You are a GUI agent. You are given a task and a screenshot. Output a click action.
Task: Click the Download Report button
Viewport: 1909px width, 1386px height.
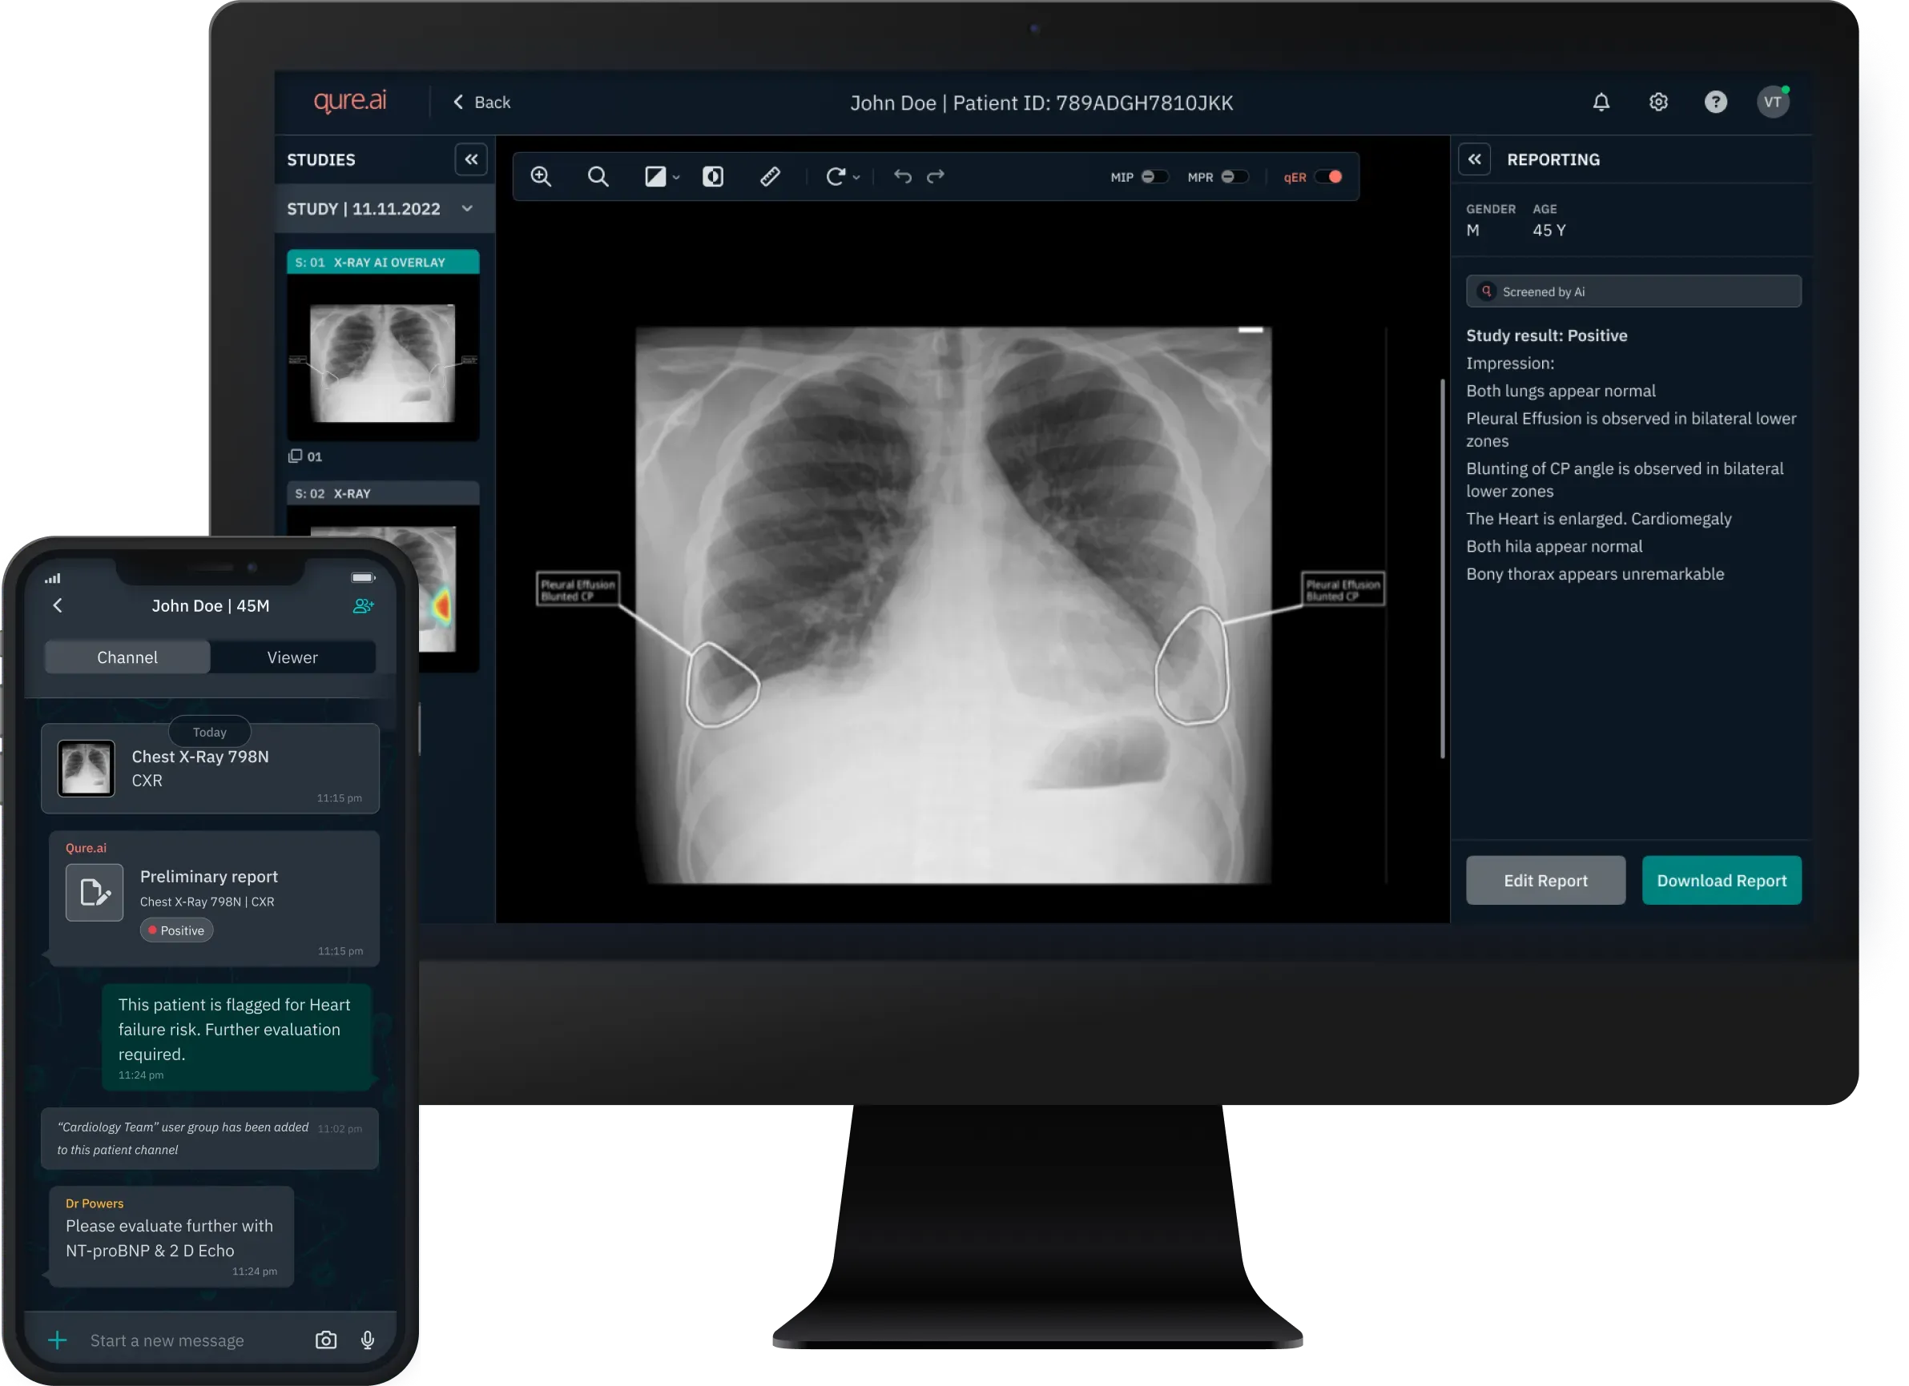(1722, 880)
